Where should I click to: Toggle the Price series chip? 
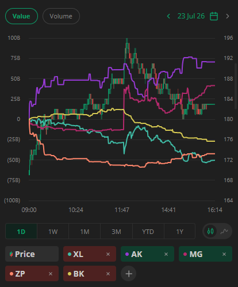(x=32, y=254)
